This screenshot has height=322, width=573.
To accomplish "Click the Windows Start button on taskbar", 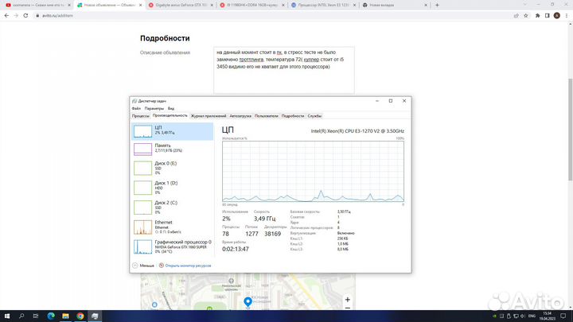I will pyautogui.click(x=6, y=316).
